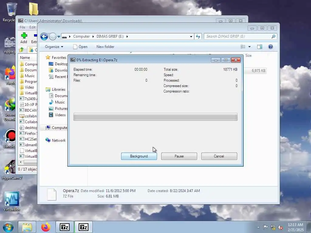Screen dimensions: 311x233
Task: Click the first 7-Zip taskbar button
Action: coord(64,227)
